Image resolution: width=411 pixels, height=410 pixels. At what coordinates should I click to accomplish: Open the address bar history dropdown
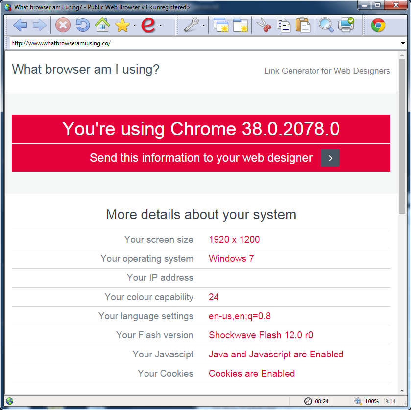[x=403, y=43]
